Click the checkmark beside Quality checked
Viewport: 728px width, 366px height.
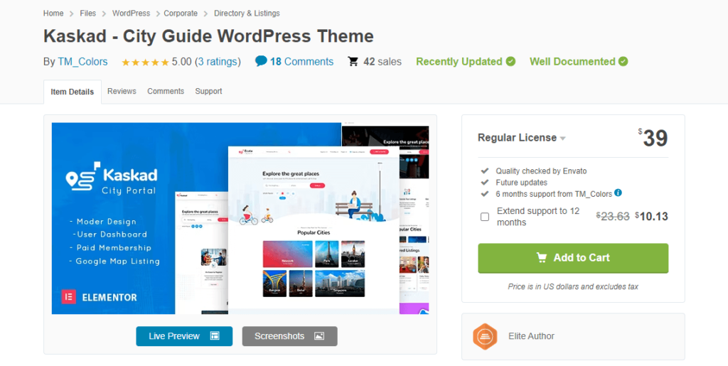tap(485, 171)
